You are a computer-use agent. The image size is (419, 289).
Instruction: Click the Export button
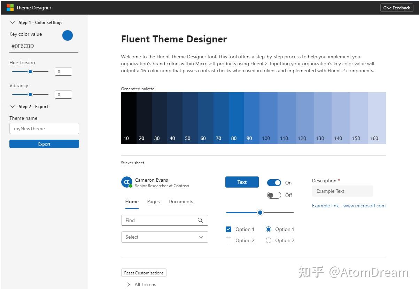44,144
